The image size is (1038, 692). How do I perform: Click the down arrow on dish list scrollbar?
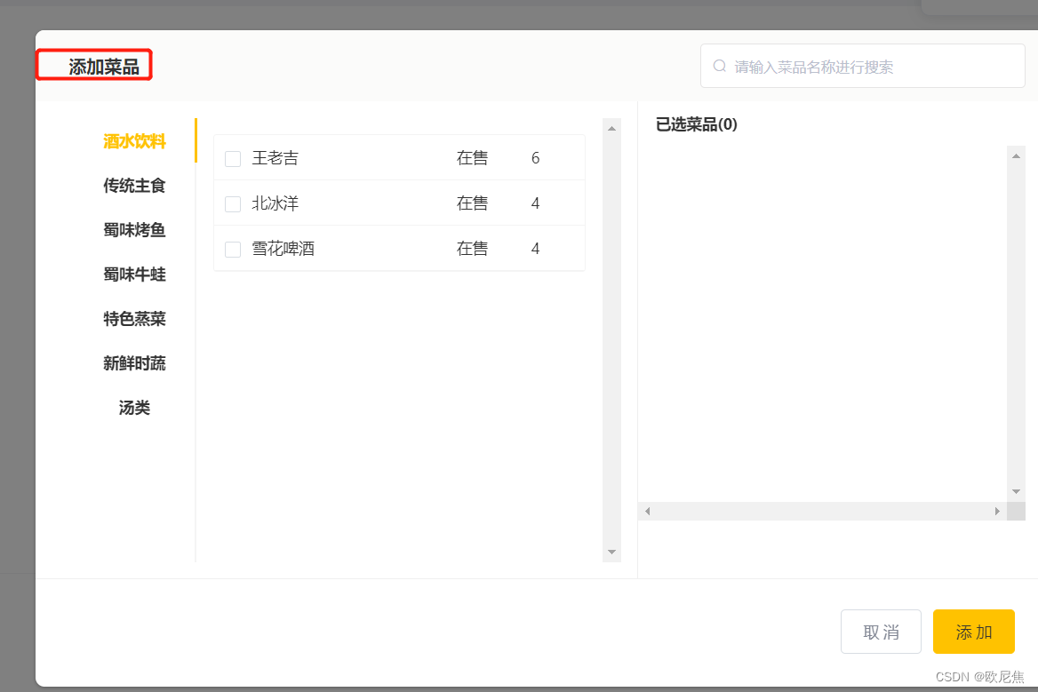click(x=611, y=552)
